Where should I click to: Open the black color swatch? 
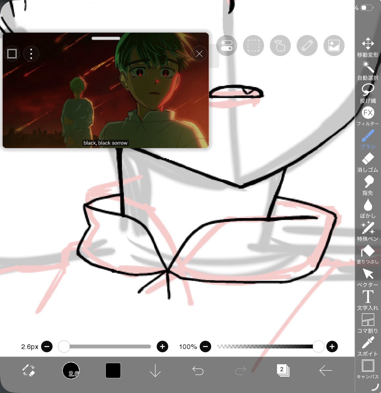113,370
